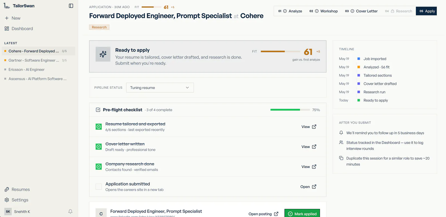Click the Ready to apply timeline marker
The height and width of the screenshot is (217, 446).
pos(359,100)
